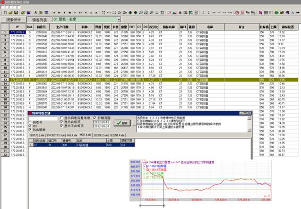This screenshot has width=301, height=209.
Task: Click the Xy toolbar icon
Action: 247,13
